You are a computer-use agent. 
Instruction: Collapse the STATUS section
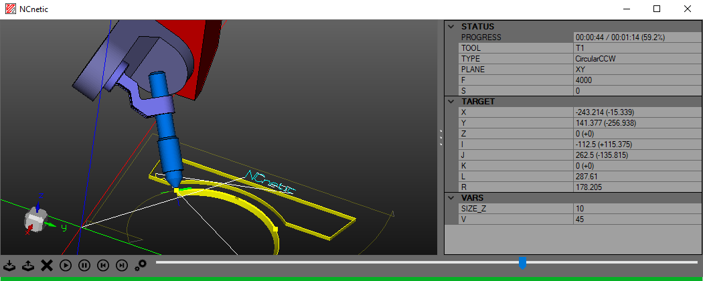(451, 27)
